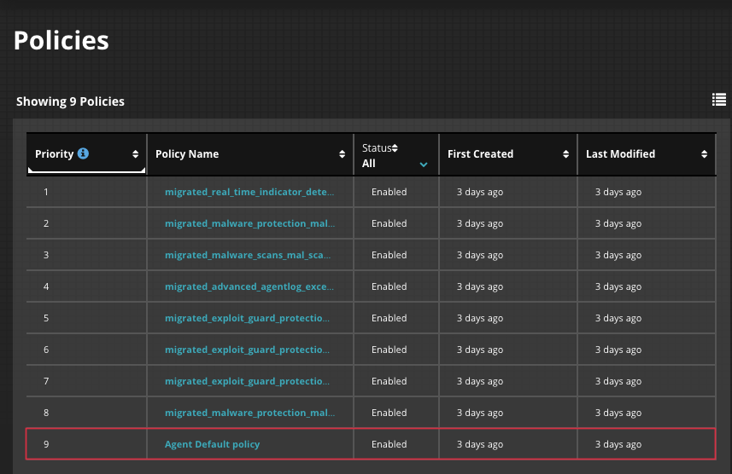Open migrated_exploit_guard_protectio... policy in row 7
The image size is (732, 474).
pyautogui.click(x=247, y=381)
